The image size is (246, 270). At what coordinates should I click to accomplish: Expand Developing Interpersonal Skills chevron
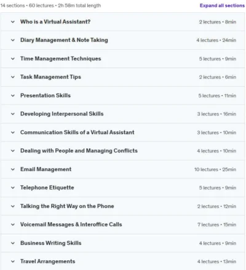(13, 114)
